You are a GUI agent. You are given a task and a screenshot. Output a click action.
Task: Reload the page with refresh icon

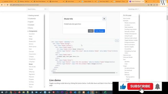pyautogui.click(x=8, y=5)
